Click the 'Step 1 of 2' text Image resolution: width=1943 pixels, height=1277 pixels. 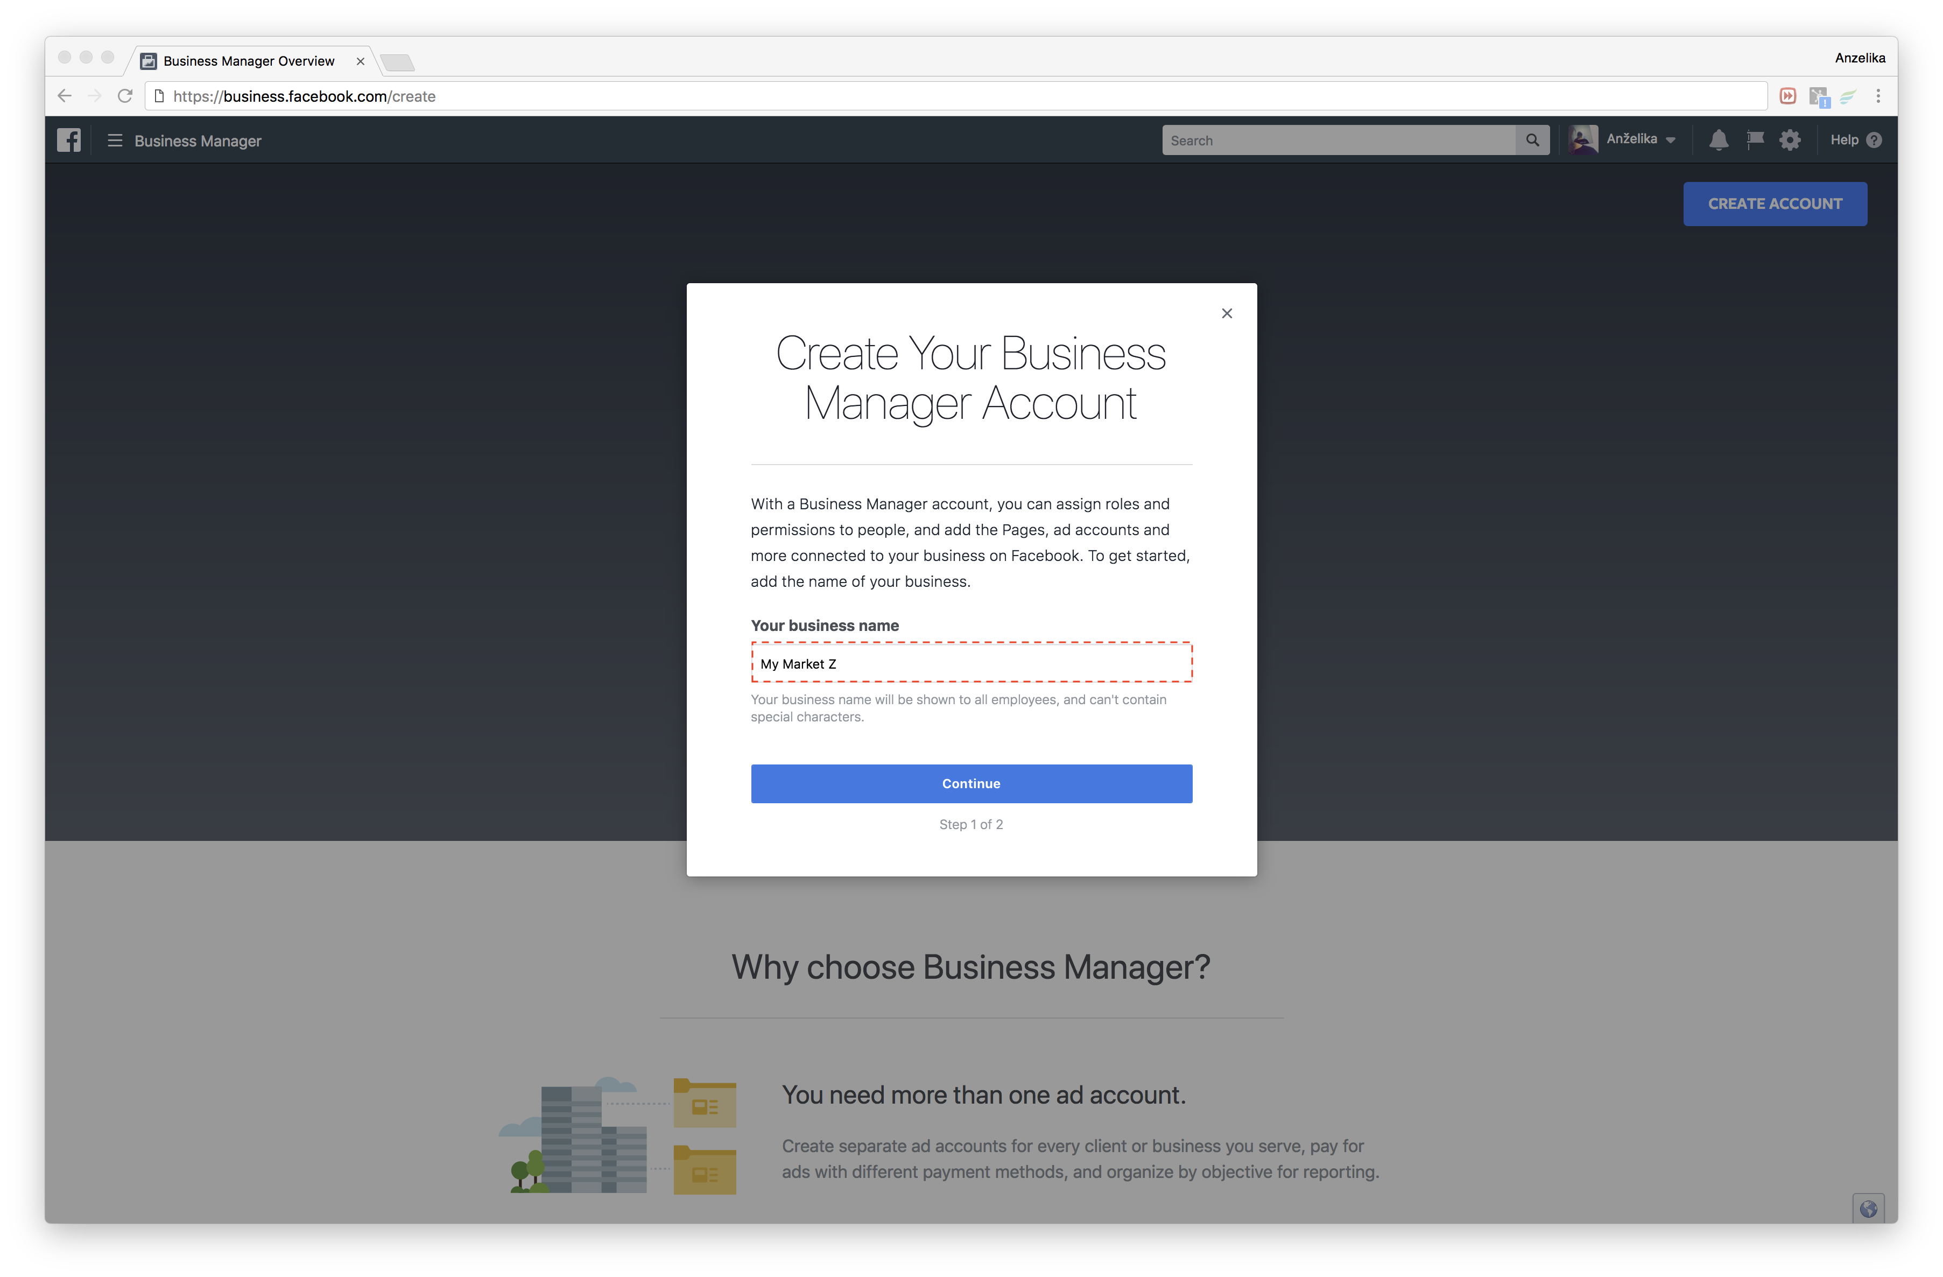971,825
